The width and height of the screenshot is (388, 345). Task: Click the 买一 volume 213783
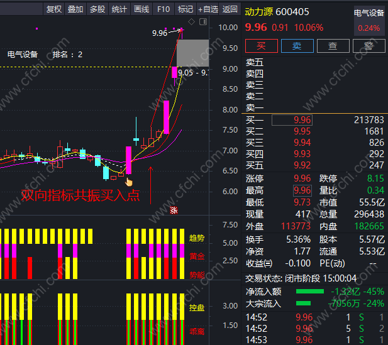(x=369, y=120)
